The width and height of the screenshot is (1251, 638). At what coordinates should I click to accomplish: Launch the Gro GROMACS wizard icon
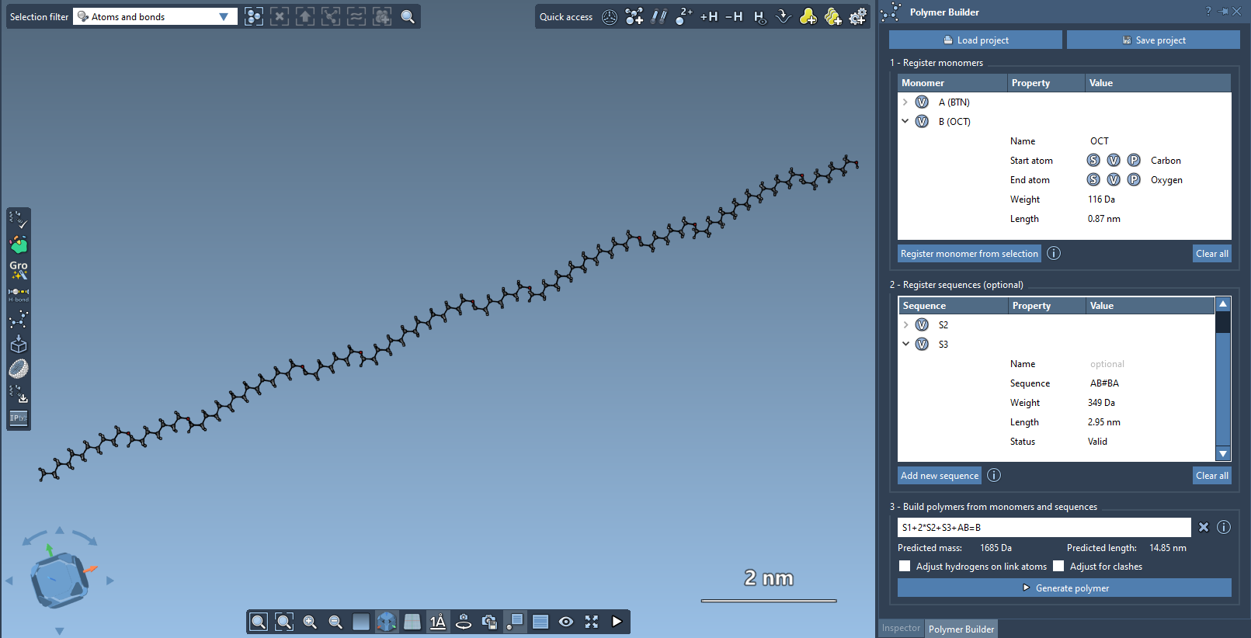pos(19,269)
